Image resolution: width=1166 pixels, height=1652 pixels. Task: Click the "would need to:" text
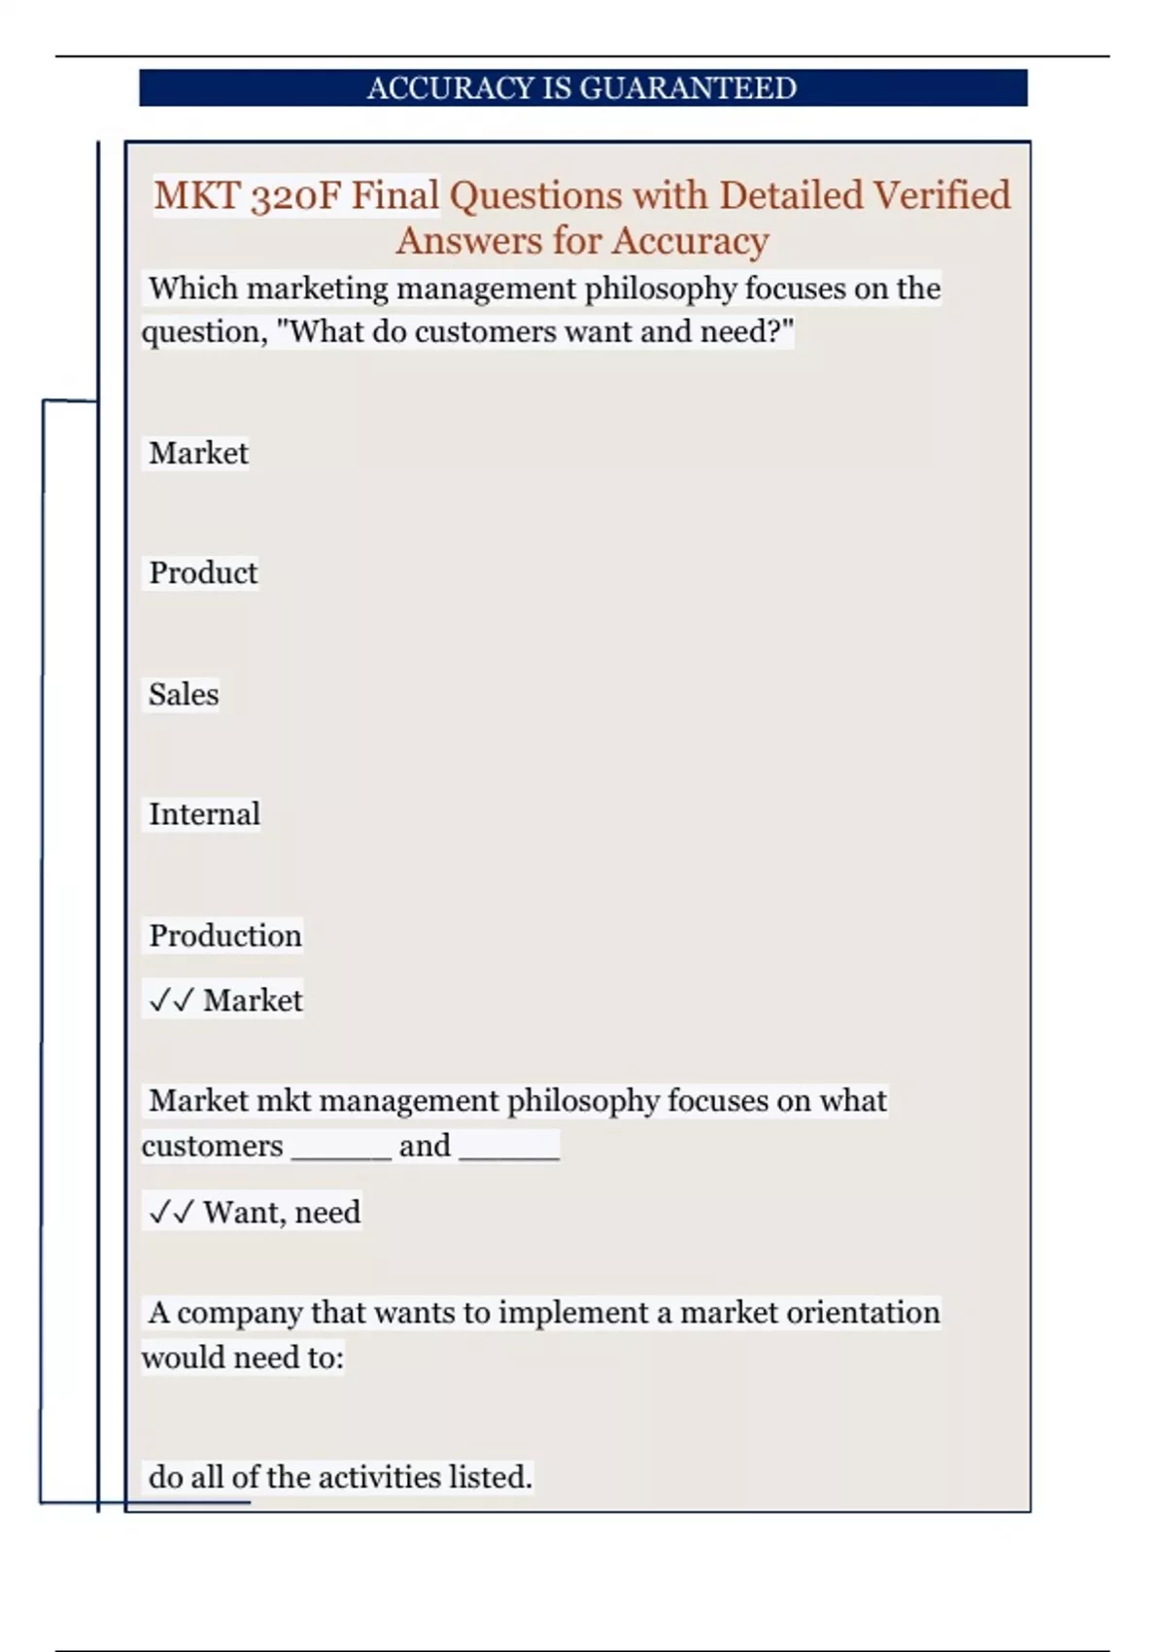tap(243, 1357)
